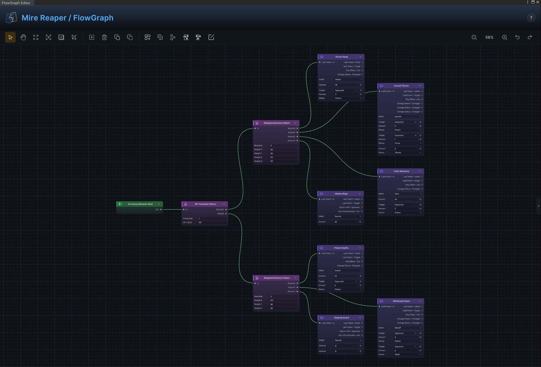Viewport: 541px width, 367px height.
Task: Click the 58% zoom level label
Action: (489, 37)
